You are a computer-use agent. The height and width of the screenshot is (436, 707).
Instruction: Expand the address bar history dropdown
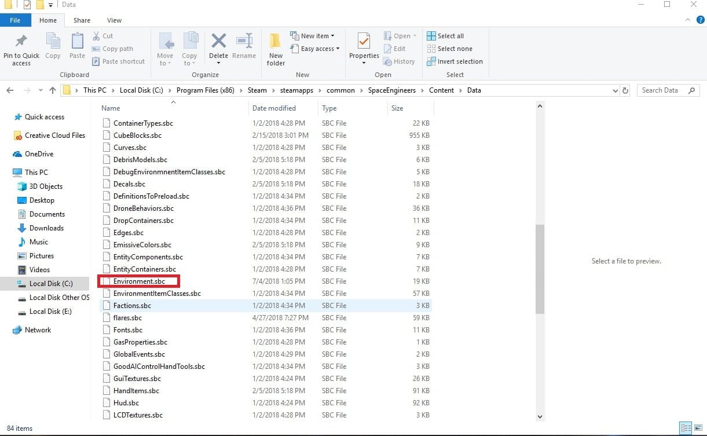point(615,90)
